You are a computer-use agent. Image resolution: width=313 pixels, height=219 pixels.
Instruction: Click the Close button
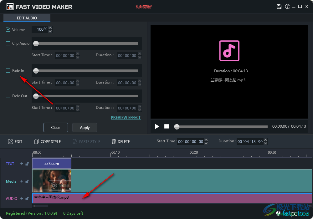coord(56,127)
